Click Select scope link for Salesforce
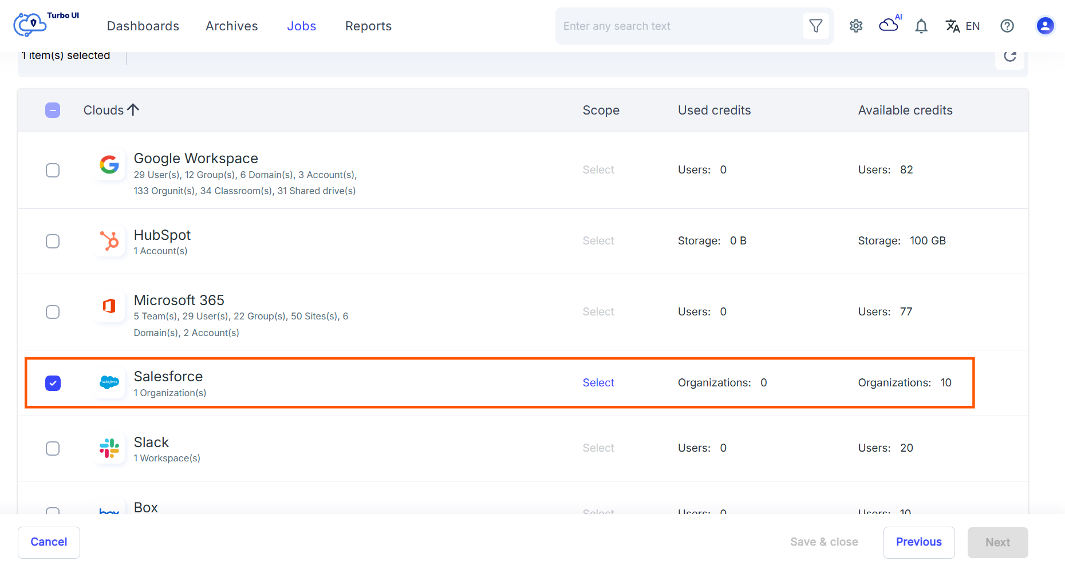 pyautogui.click(x=598, y=382)
